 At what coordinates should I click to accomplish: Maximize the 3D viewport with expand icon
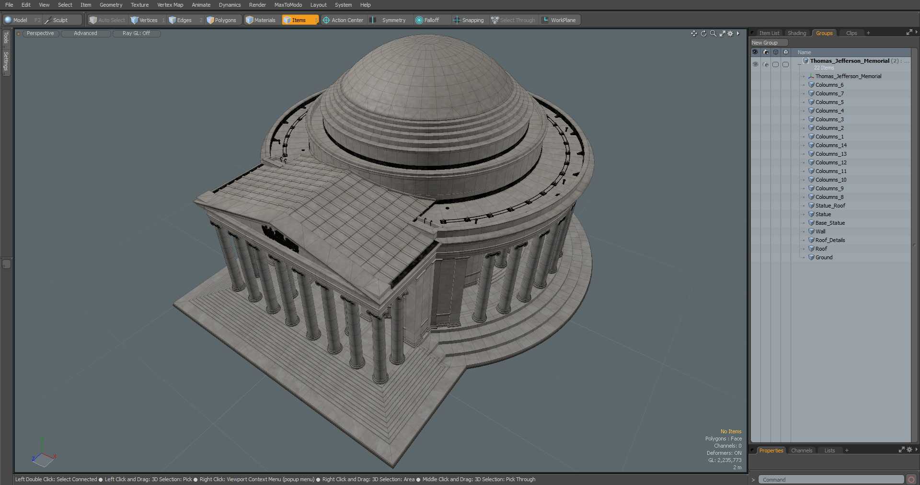722,34
